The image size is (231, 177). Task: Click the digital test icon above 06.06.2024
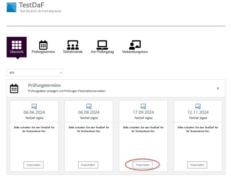click(34, 106)
